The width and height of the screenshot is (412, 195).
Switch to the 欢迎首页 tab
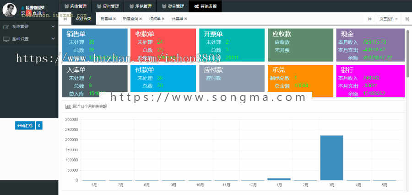(x=83, y=19)
